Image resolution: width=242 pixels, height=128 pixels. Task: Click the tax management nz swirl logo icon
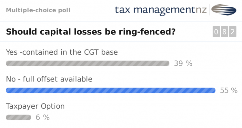pos(224,10)
